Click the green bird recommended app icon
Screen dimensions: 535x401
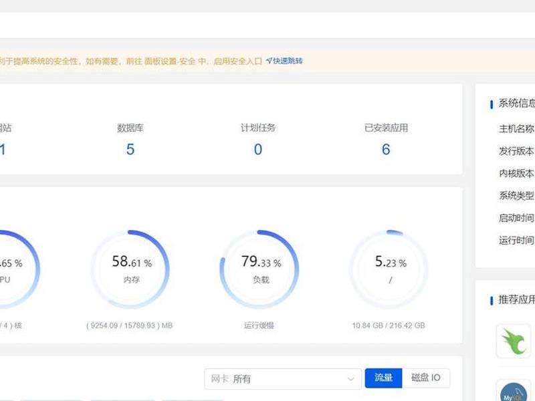[514, 341]
